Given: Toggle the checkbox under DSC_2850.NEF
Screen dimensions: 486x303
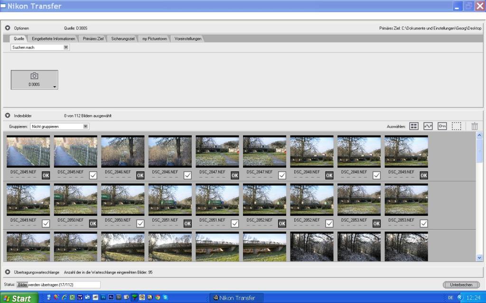Looking at the screenshot, I should click(x=140, y=223).
